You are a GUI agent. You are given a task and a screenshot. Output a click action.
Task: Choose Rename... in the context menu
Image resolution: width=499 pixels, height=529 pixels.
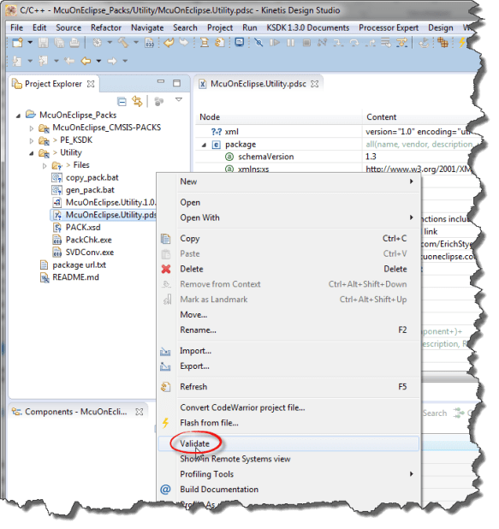[288, 330]
